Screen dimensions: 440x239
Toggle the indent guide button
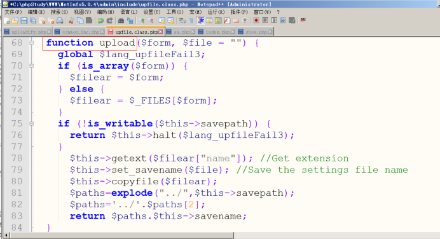pos(201,20)
